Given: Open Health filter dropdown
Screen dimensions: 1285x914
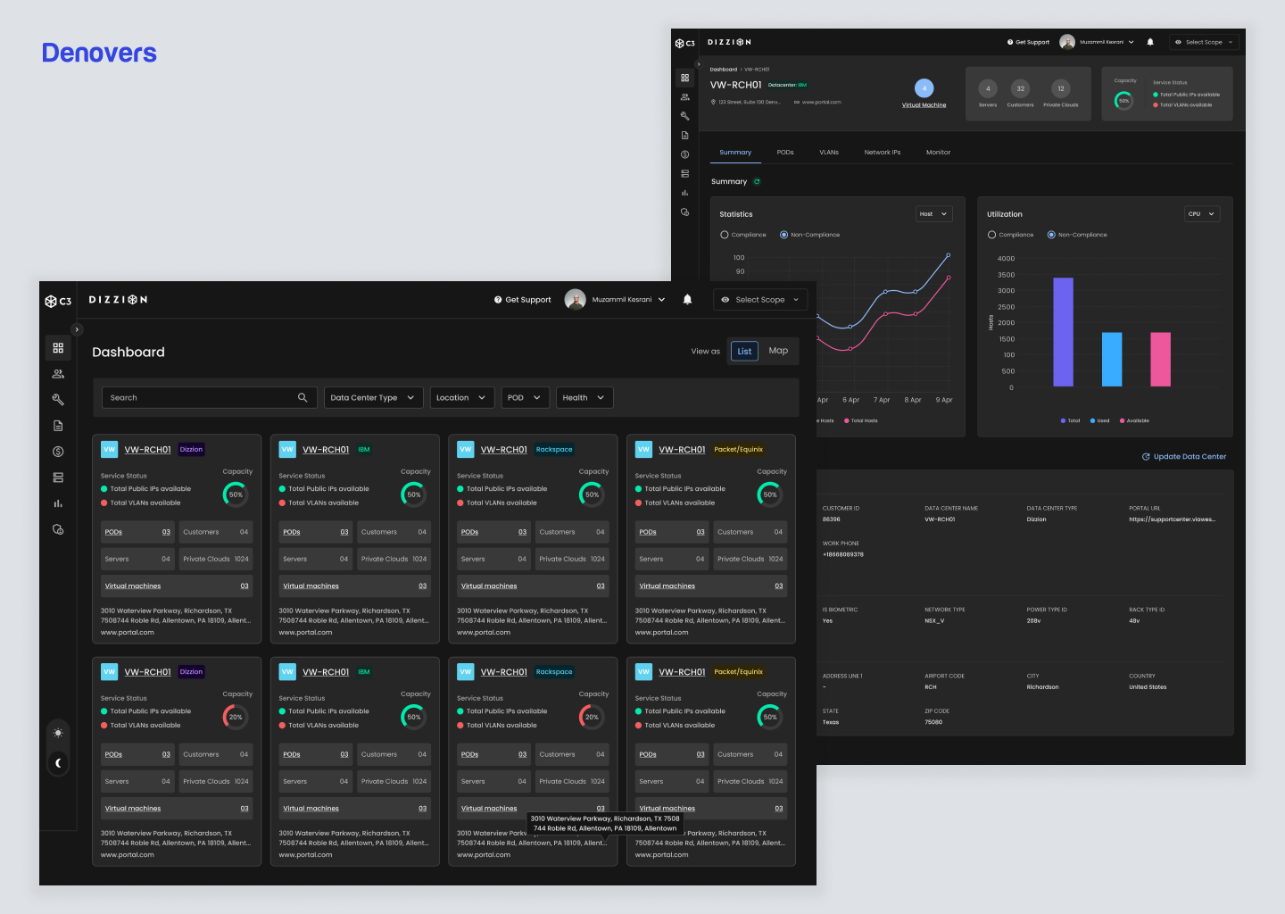Looking at the screenshot, I should 584,398.
